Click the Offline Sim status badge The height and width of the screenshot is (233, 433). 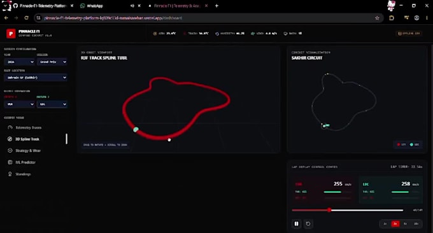(409, 33)
